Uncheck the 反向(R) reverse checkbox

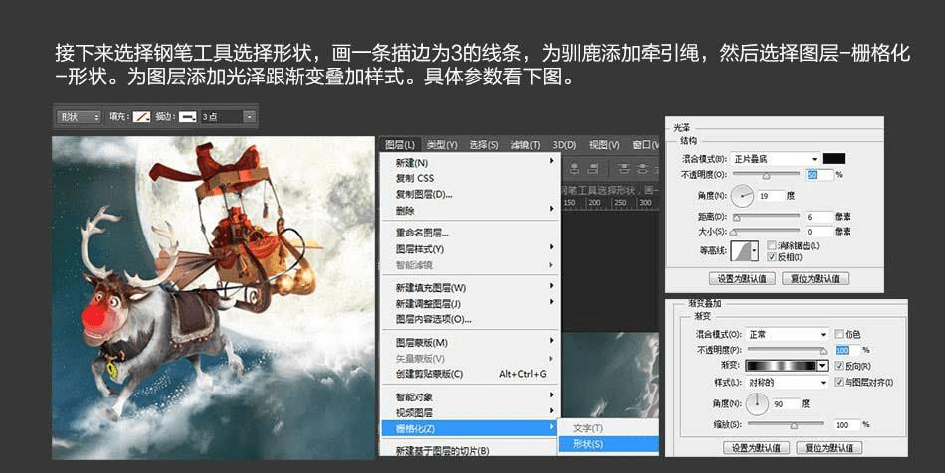[839, 366]
